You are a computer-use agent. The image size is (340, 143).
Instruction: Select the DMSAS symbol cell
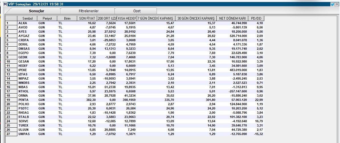click(x=27, y=49)
